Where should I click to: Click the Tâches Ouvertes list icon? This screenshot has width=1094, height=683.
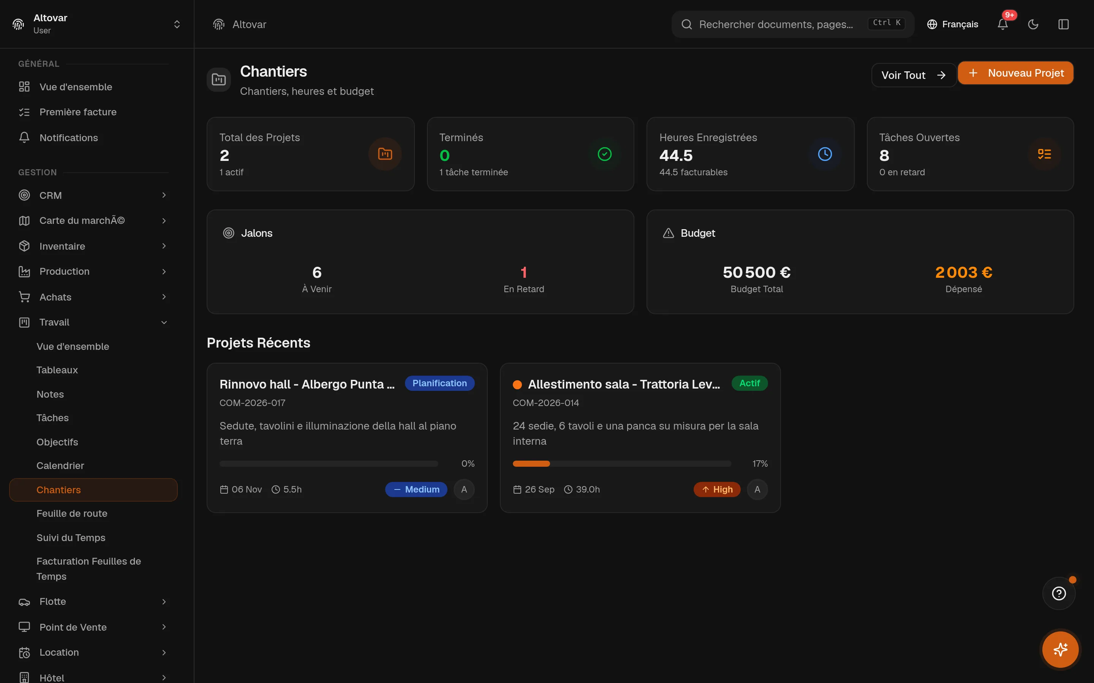(1044, 154)
